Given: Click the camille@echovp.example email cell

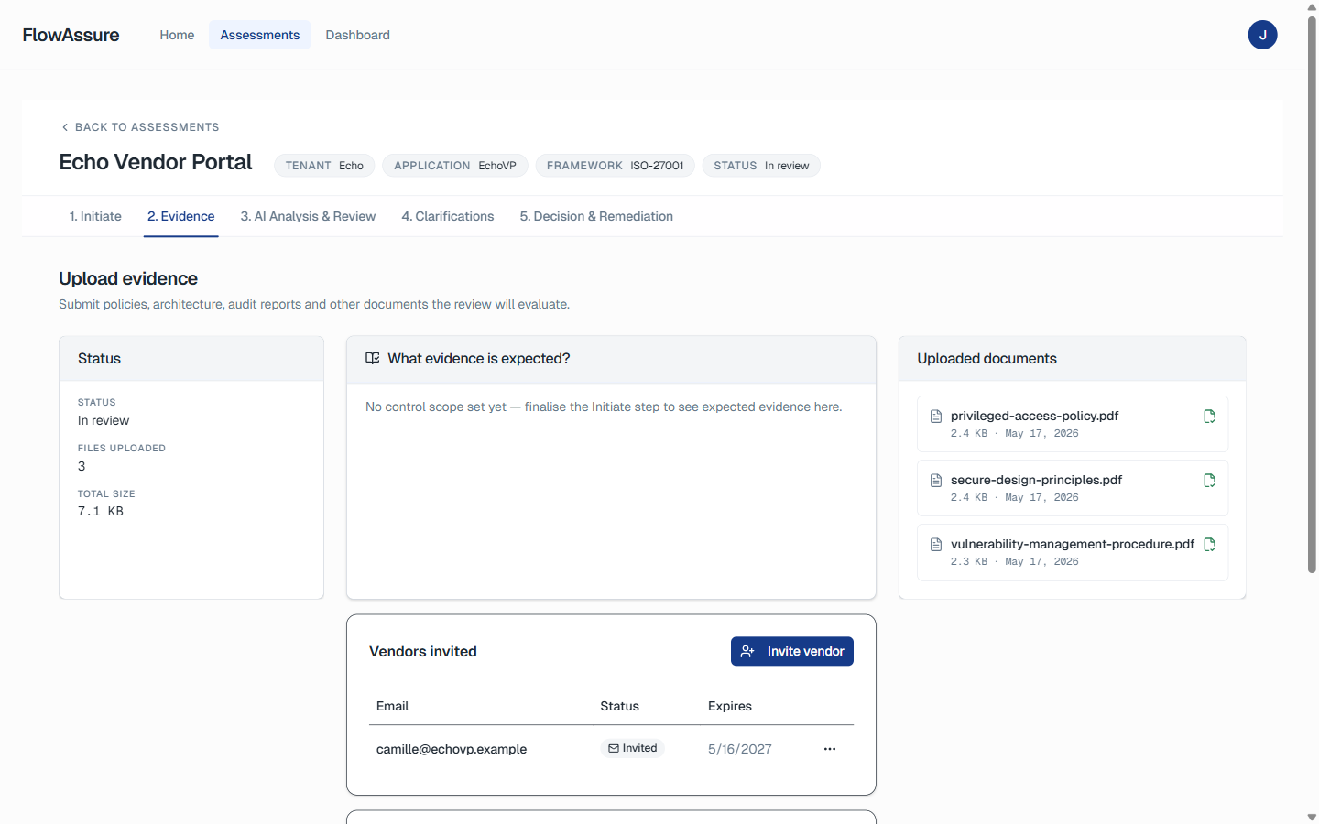Looking at the screenshot, I should point(452,749).
